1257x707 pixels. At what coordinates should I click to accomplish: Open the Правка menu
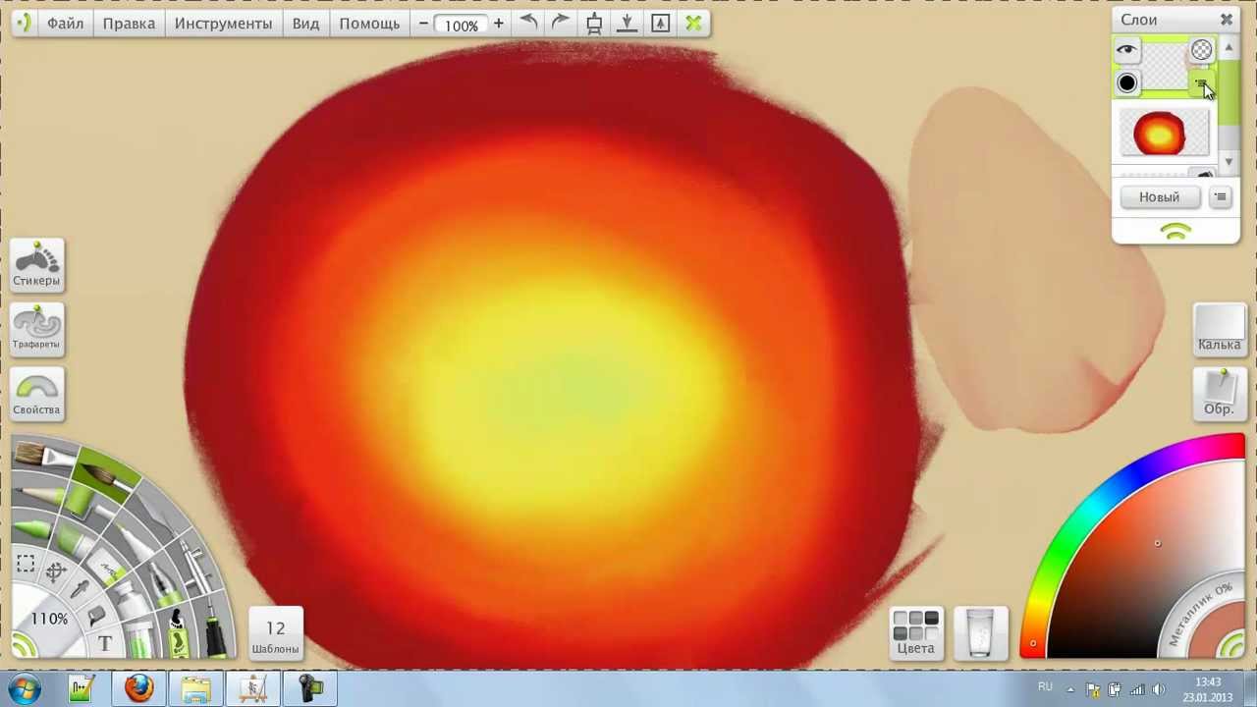tap(129, 23)
